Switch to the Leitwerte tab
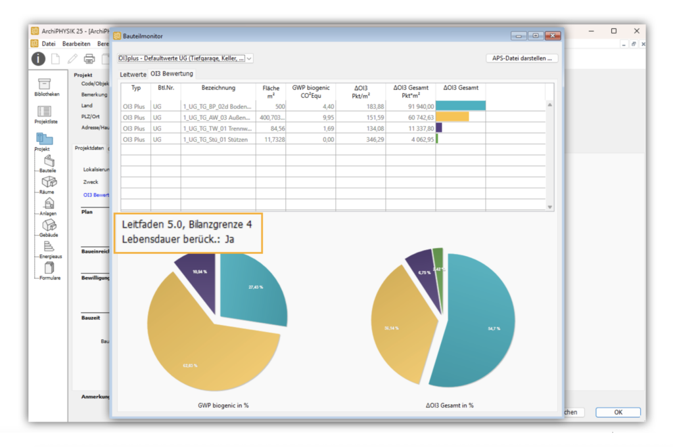The image size is (673, 447). pyautogui.click(x=133, y=74)
